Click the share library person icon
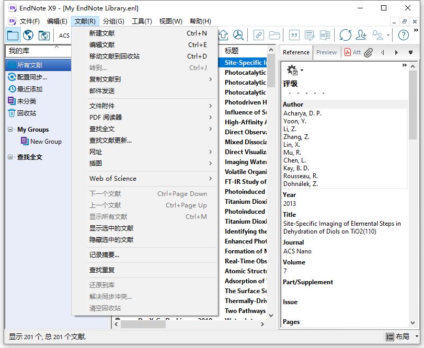The height and width of the screenshot is (348, 424). (361, 35)
